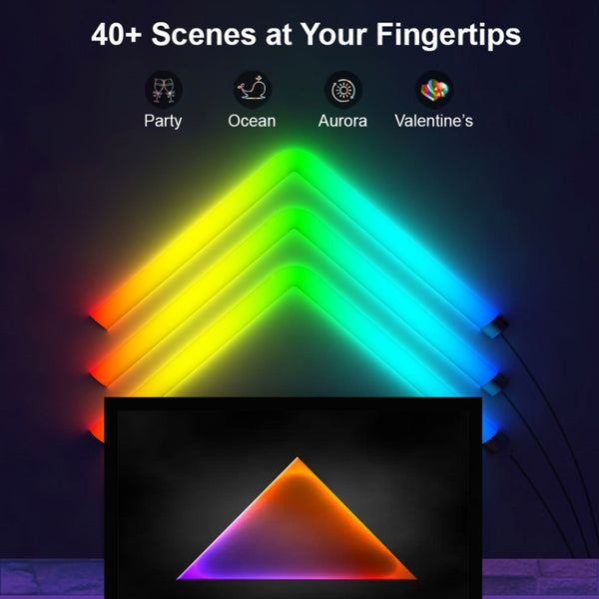Choose the Aurora sun icon
599x599 pixels.
[343, 90]
